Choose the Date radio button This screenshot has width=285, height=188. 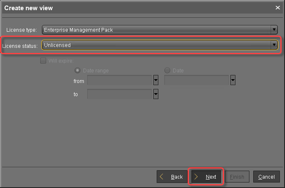[x=167, y=71]
